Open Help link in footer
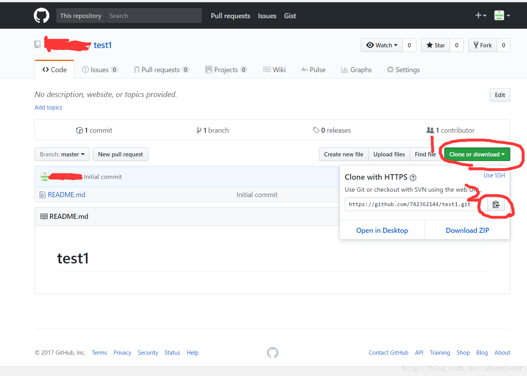527x376 pixels. coord(193,352)
